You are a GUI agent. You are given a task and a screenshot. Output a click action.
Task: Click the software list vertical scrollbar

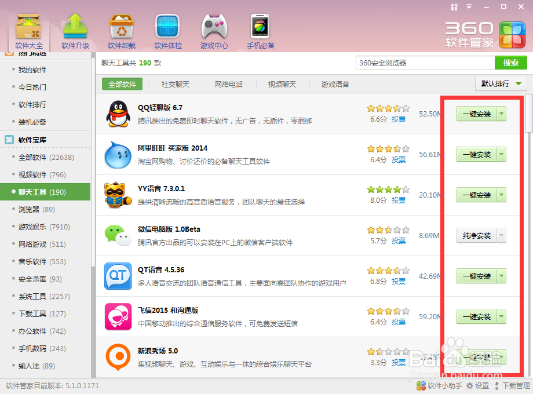528,113
